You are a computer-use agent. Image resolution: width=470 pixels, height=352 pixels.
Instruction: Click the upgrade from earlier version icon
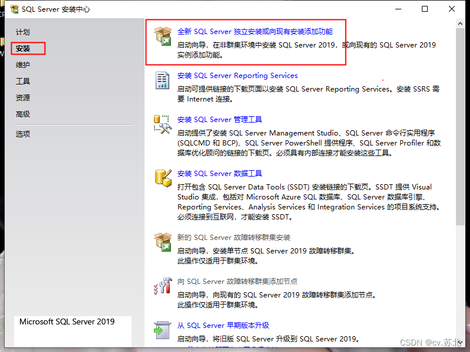coord(163,330)
